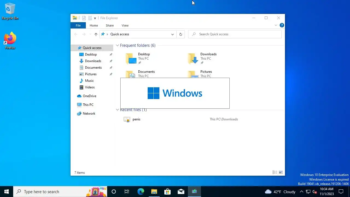Launch Microsoft Edge from taskbar
The image size is (350, 197).
[141, 192]
